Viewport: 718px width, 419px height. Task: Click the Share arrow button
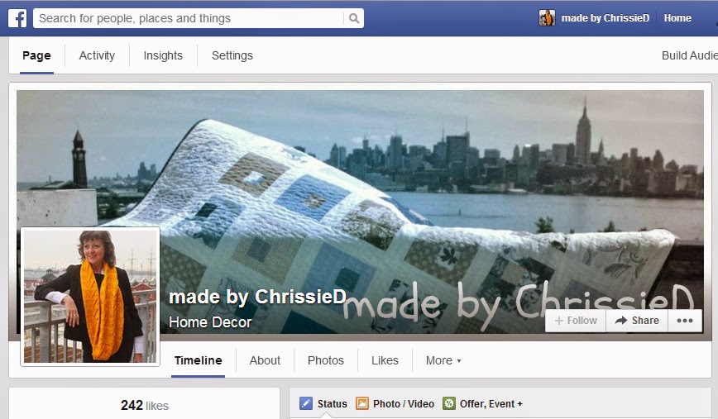(636, 321)
